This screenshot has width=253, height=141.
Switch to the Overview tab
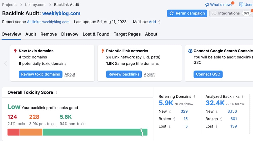pos(11,34)
